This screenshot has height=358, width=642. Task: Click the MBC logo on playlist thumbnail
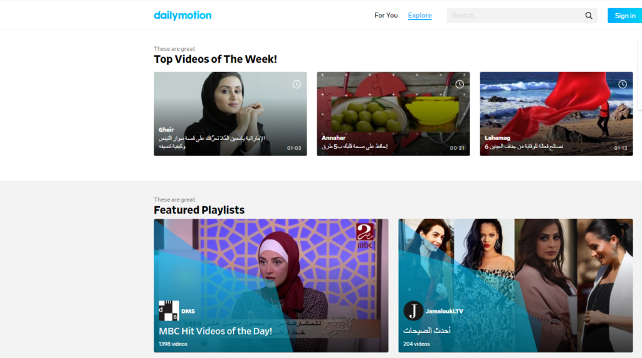pos(365,236)
